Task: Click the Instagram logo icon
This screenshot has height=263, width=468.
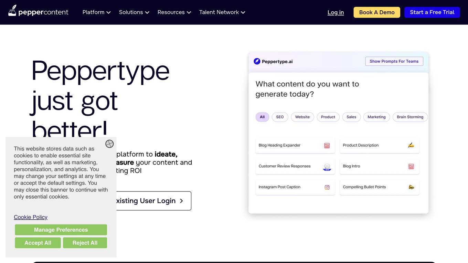Action: 327,187
